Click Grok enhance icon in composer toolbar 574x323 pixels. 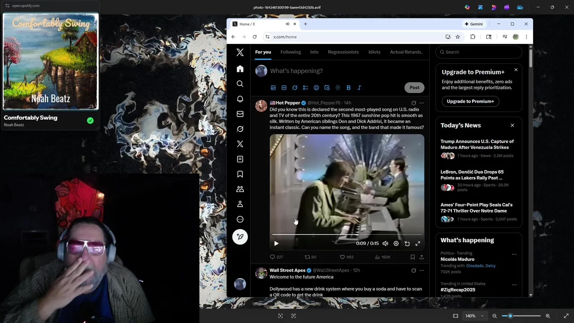(295, 87)
